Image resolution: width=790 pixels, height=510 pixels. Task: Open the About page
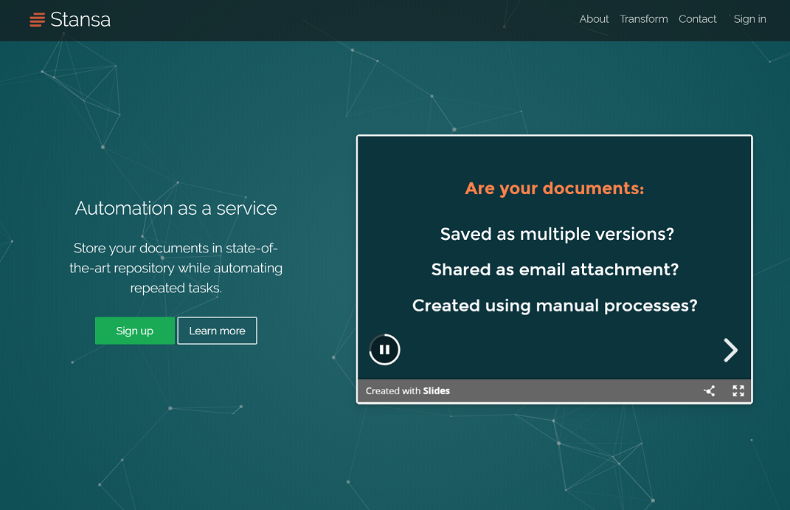[x=594, y=19]
